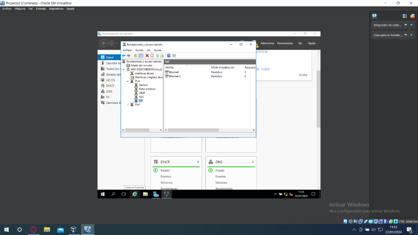Screen dimensions: 418x235
Task: Click the red X delete toolbar icon
Action: tap(147, 56)
